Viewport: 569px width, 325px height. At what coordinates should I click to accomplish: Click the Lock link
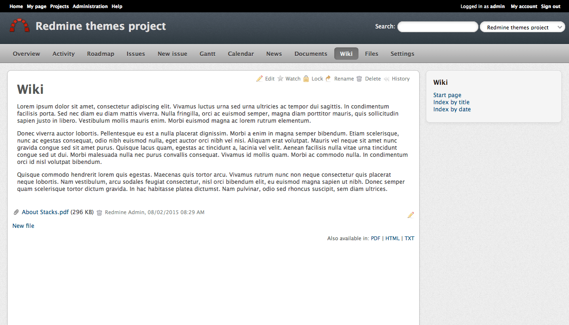(317, 79)
